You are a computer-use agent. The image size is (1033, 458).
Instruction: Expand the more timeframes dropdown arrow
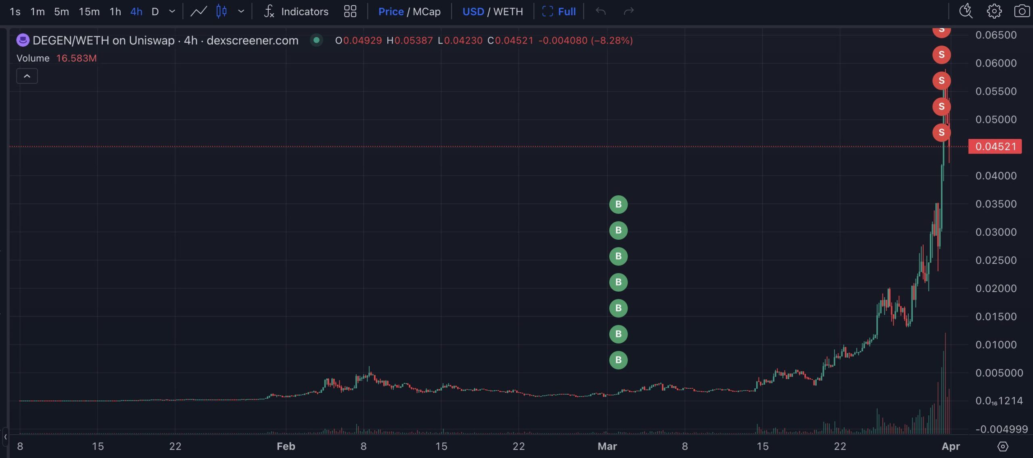click(172, 11)
